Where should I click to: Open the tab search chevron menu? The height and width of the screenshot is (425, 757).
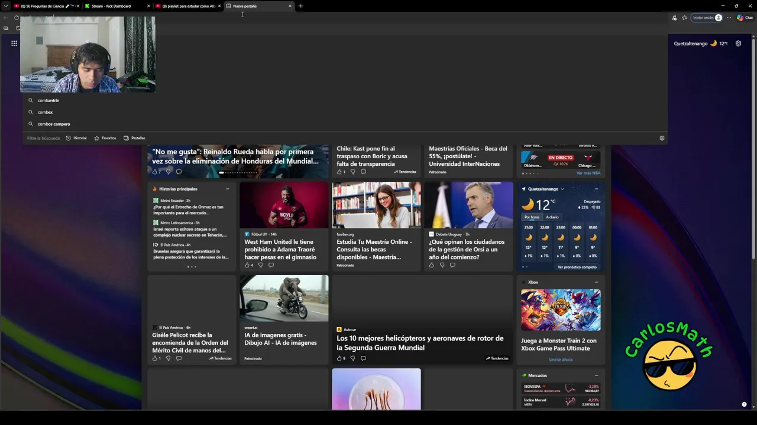(x=6, y=6)
